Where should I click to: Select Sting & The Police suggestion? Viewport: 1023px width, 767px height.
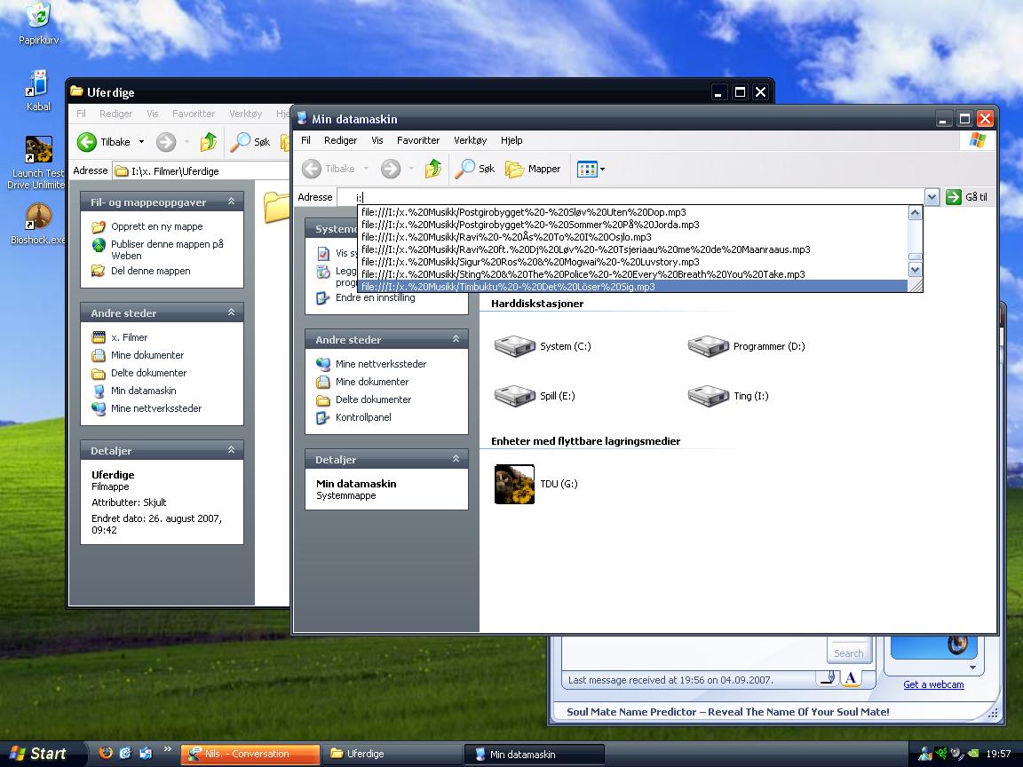(x=632, y=274)
